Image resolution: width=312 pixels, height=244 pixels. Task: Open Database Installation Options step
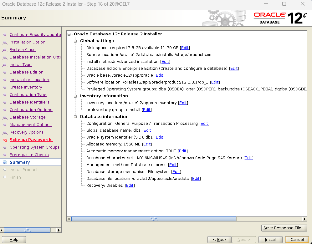(x=35, y=57)
